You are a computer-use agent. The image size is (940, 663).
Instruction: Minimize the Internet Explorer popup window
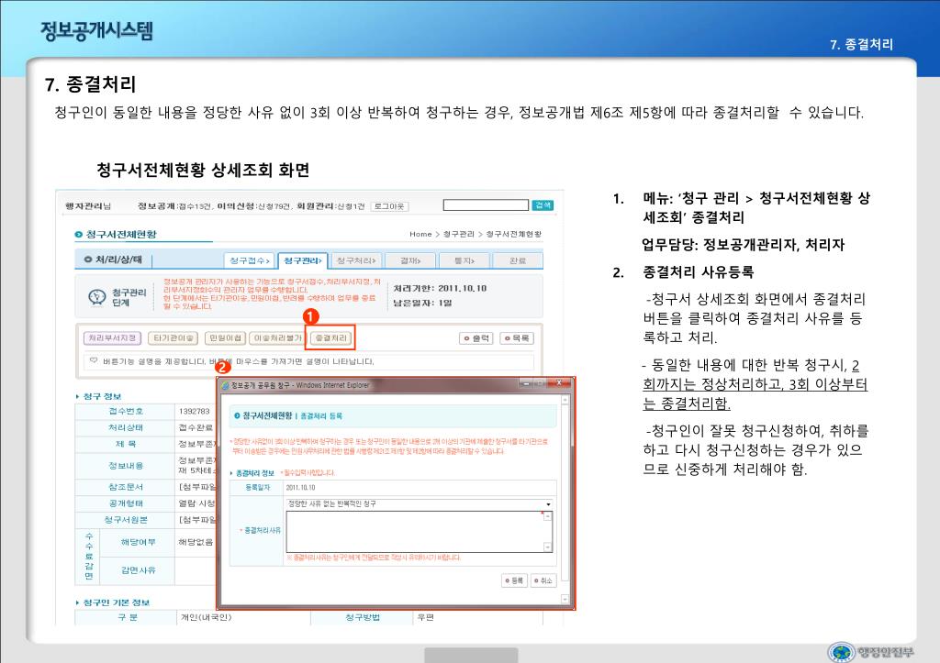[x=526, y=382]
